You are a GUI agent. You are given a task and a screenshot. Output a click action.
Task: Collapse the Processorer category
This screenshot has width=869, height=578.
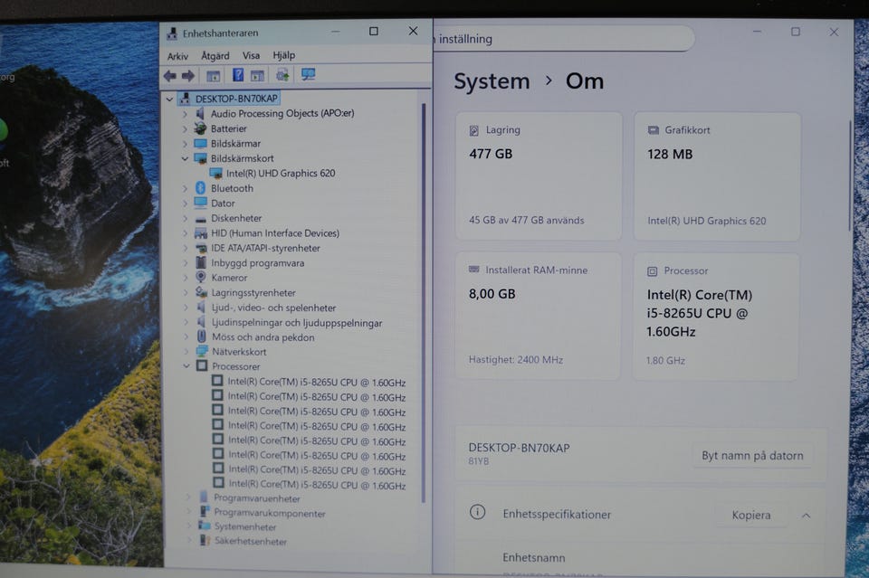tap(186, 366)
